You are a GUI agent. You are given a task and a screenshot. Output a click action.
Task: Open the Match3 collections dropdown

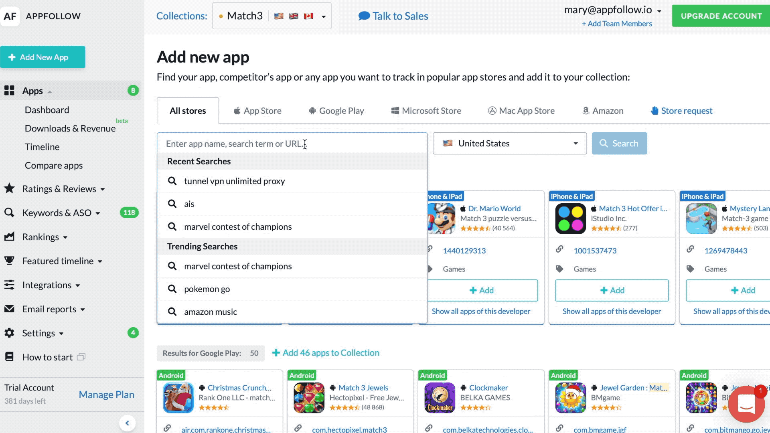272,16
